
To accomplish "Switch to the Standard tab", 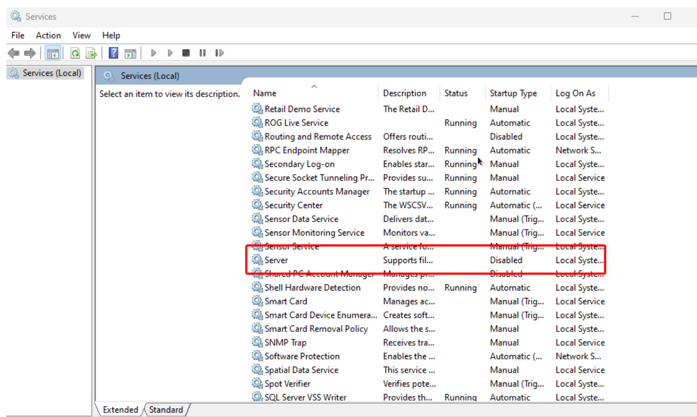I will click(x=166, y=409).
